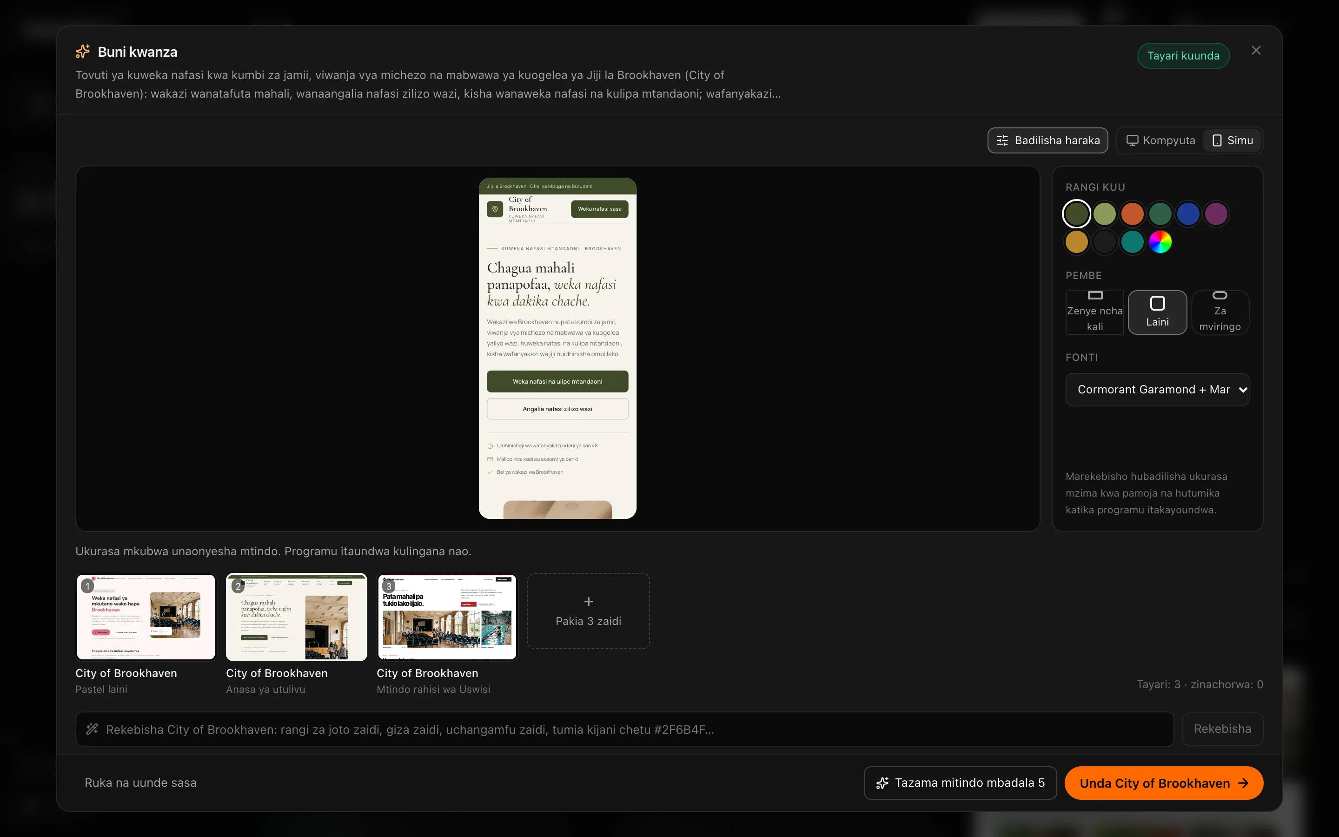Select Zenye ncha kali sharp corners
Viewport: 1339px width, 837px height.
(1094, 312)
